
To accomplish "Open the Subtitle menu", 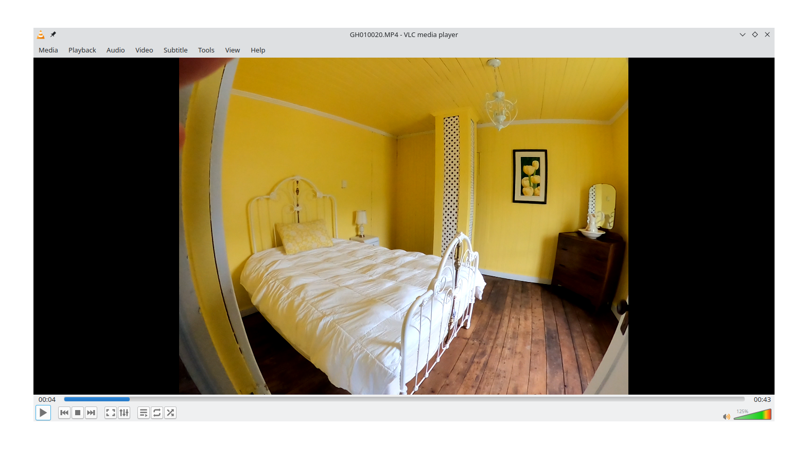I will (x=175, y=50).
